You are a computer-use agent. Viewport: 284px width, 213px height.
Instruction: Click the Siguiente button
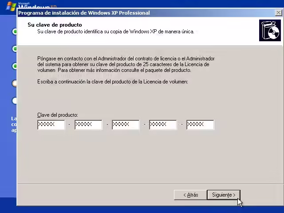pyautogui.click(x=224, y=195)
